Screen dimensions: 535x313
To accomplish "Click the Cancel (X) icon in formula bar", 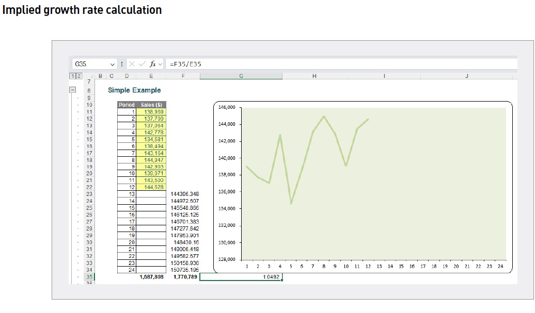I will [131, 64].
